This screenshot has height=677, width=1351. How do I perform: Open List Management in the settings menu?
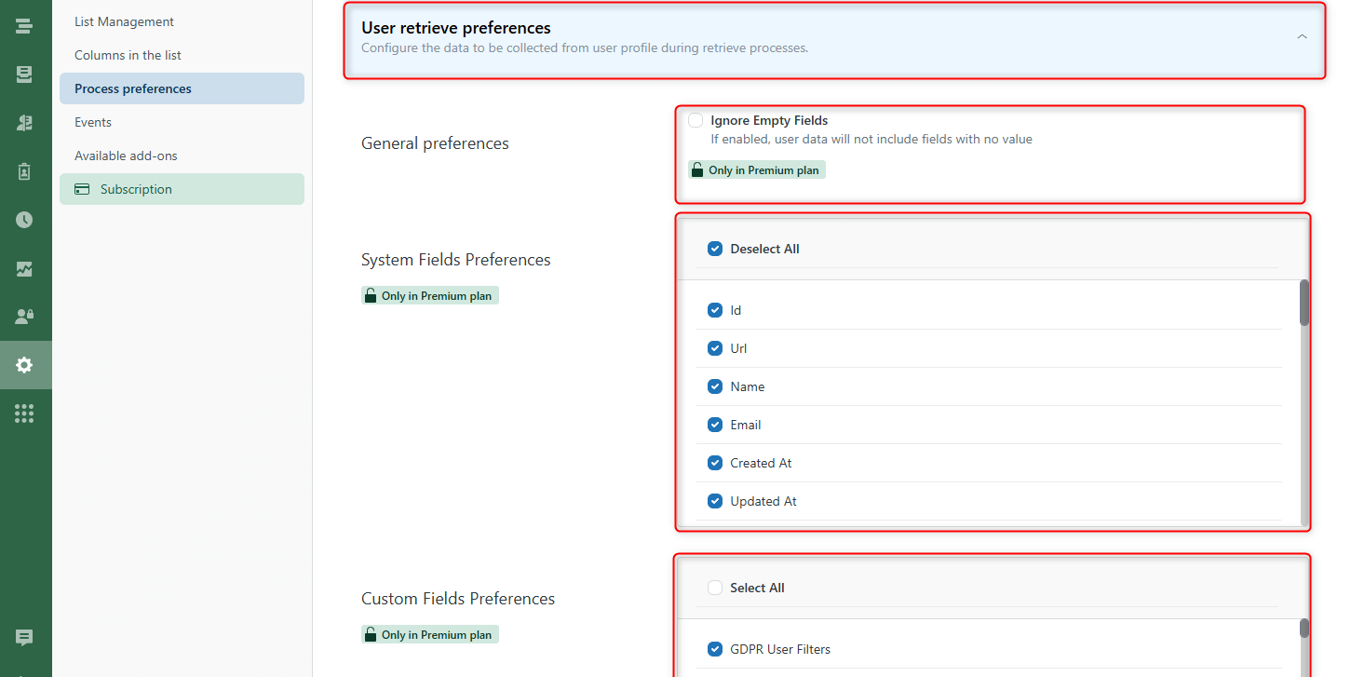click(124, 21)
